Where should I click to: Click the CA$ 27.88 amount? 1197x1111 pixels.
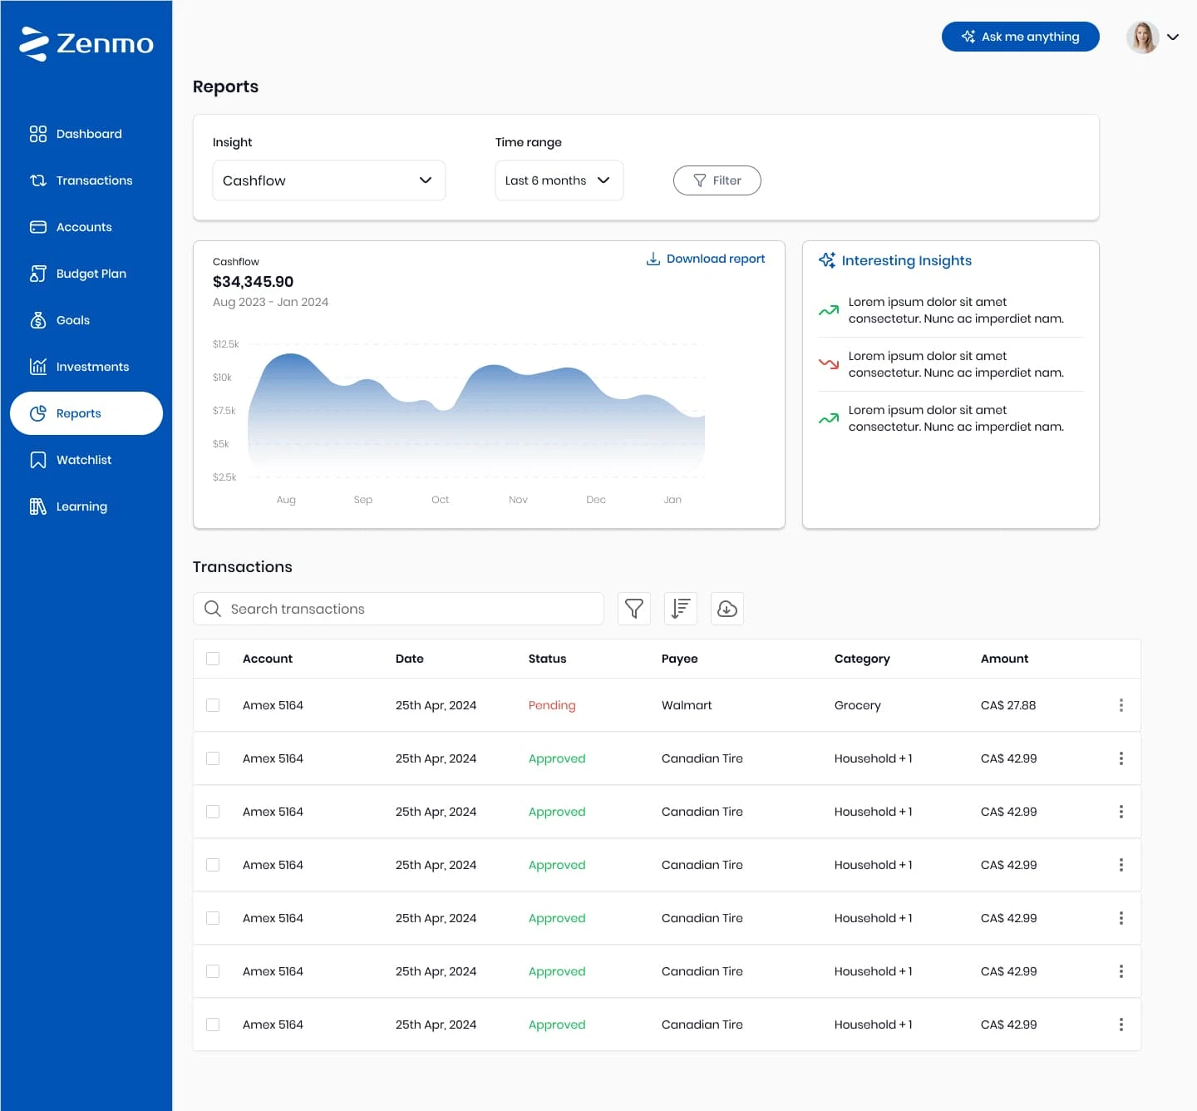click(x=1008, y=705)
